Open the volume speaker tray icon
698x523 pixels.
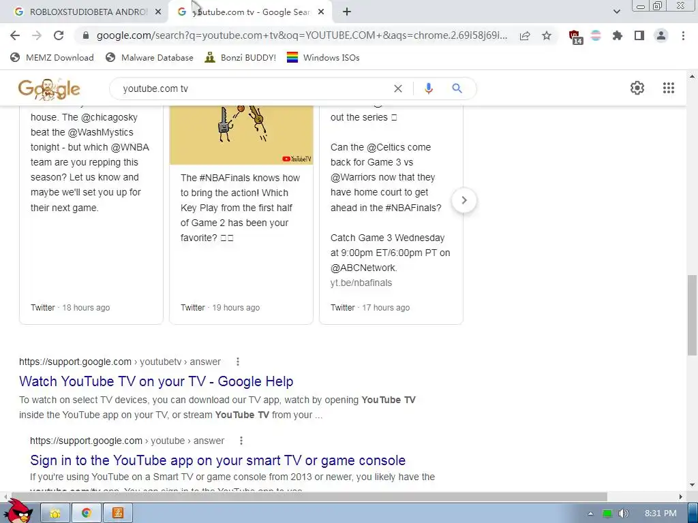[x=623, y=513]
